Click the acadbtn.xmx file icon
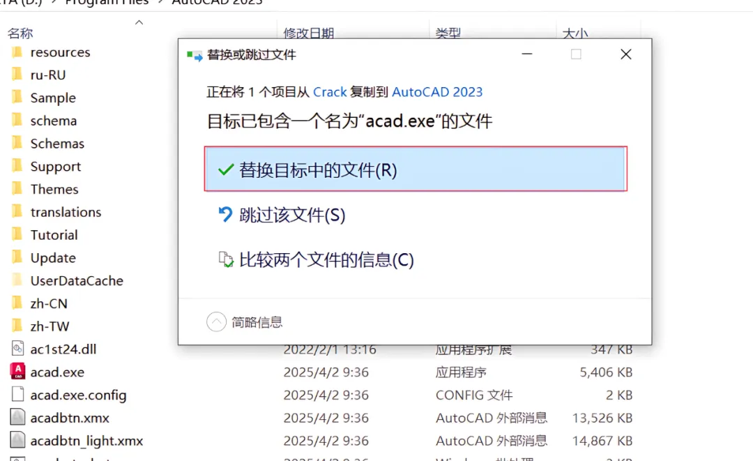The image size is (753, 461). tap(17, 417)
